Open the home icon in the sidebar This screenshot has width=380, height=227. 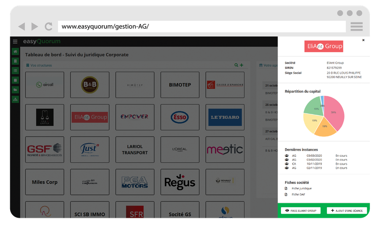pyautogui.click(x=15, y=51)
